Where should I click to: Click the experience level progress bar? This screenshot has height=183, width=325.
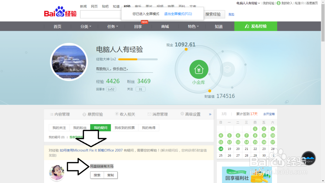(x=138, y=59)
